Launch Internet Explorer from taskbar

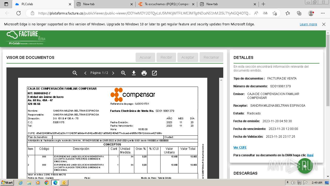21,183
